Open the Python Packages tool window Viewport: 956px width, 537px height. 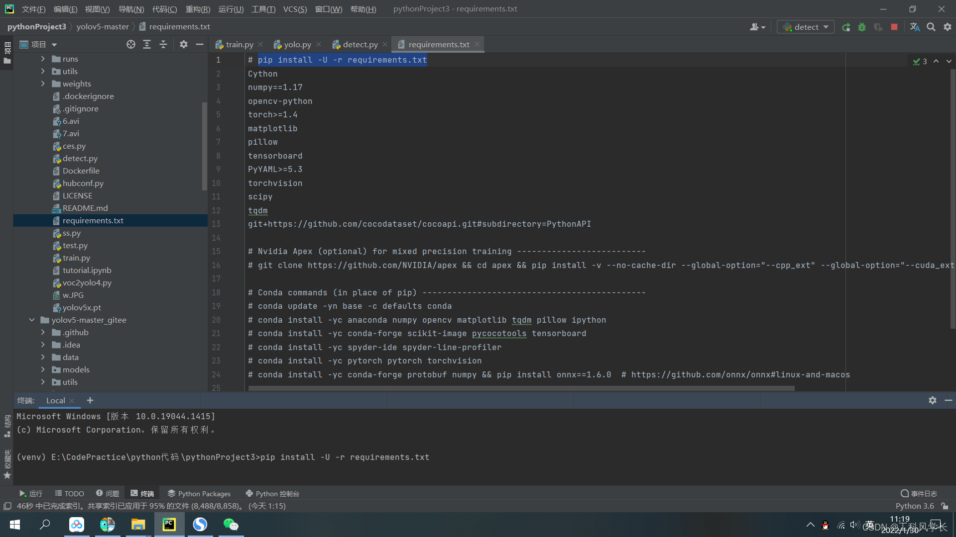tap(199, 493)
